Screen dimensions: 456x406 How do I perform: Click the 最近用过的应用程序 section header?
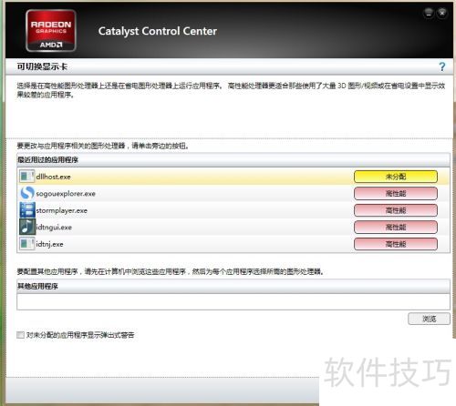tap(233, 160)
